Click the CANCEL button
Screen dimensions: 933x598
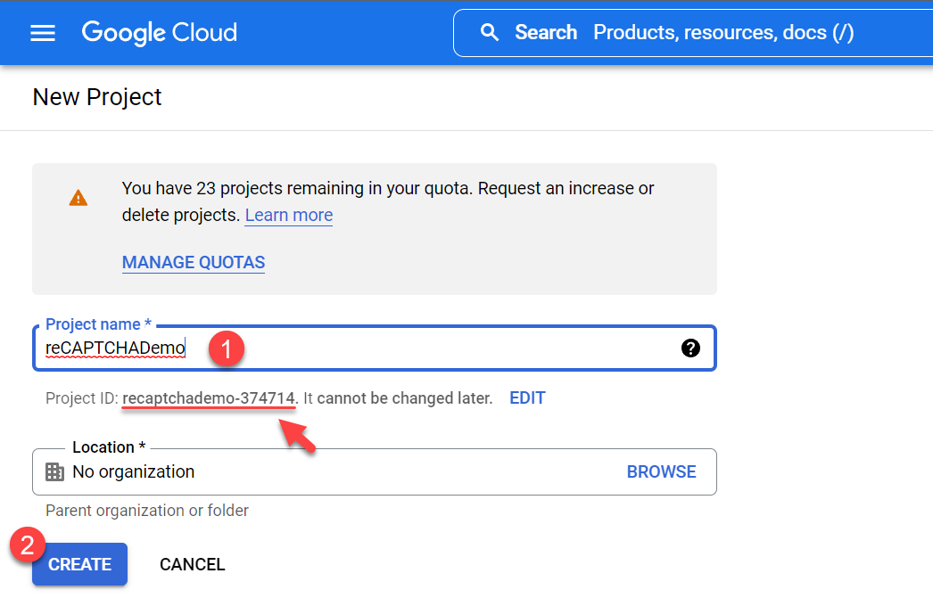(192, 564)
